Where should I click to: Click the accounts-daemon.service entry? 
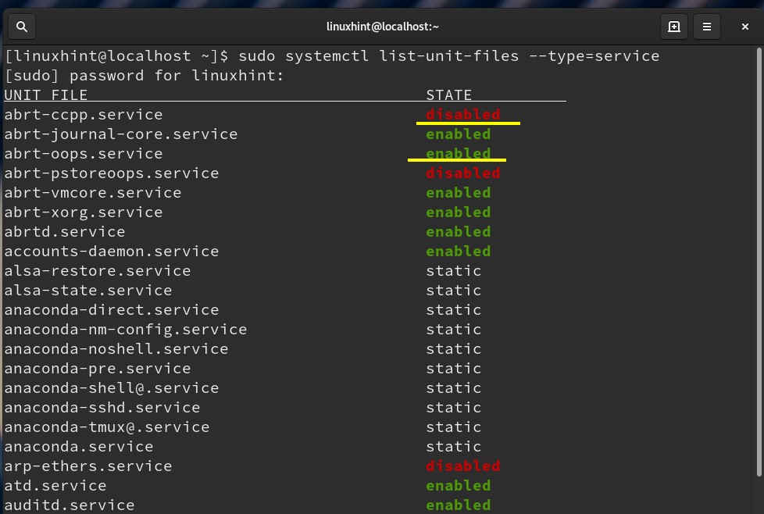pyautogui.click(x=112, y=252)
